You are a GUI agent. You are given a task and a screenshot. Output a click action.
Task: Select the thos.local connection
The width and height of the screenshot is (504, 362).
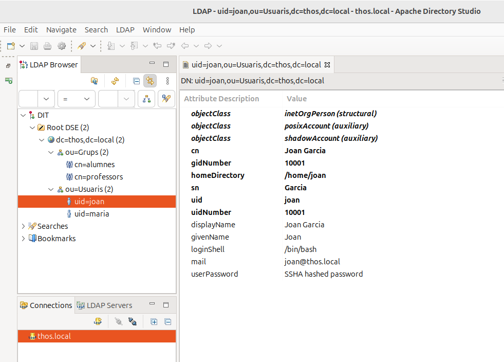pyautogui.click(x=97, y=336)
